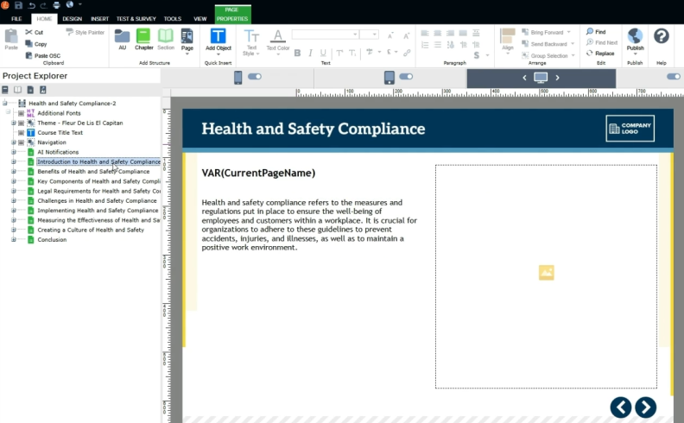Click the Add Object quick insert icon

click(x=218, y=39)
